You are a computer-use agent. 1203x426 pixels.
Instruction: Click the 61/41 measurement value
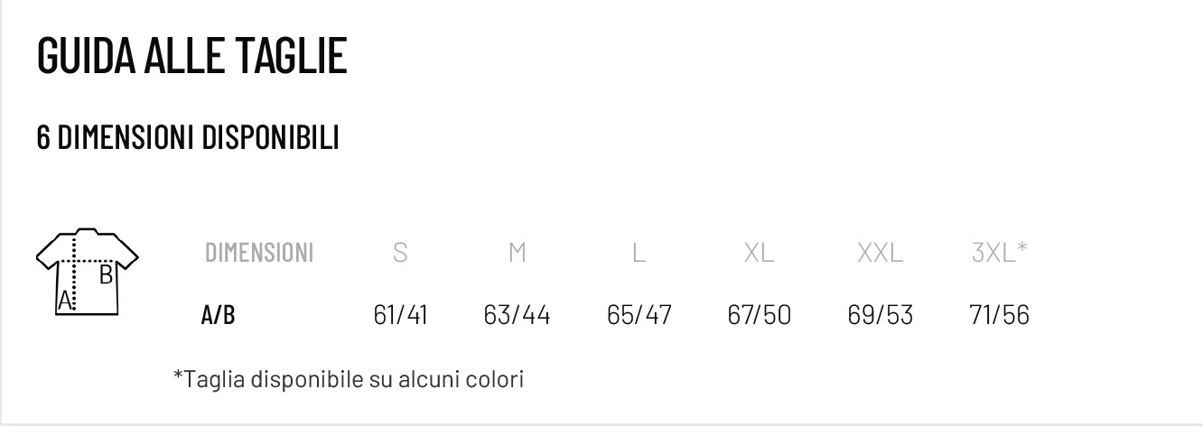coord(400,315)
